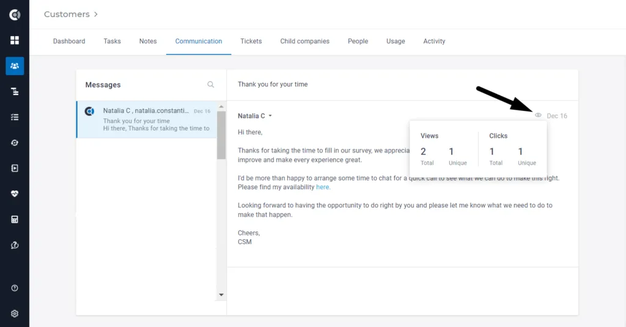Viewport: 626px width, 327px height.
Task: Select the Customers people icon in sidebar
Action: coord(15,66)
